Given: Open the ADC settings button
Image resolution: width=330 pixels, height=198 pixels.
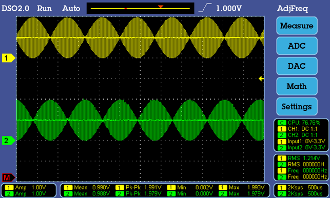Looking at the screenshot, I should (297, 46).
